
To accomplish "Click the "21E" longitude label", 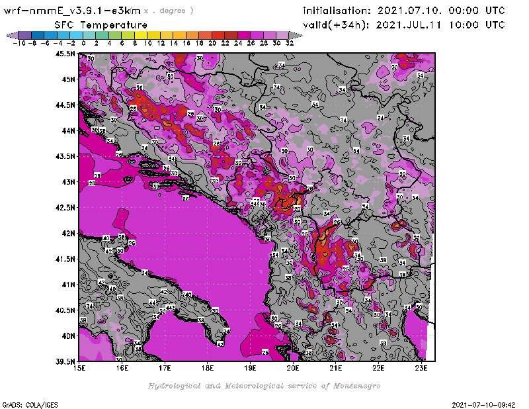I will point(336,368).
